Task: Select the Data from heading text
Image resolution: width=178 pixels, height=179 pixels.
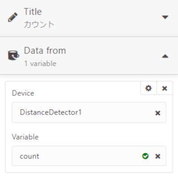Action: 45,51
